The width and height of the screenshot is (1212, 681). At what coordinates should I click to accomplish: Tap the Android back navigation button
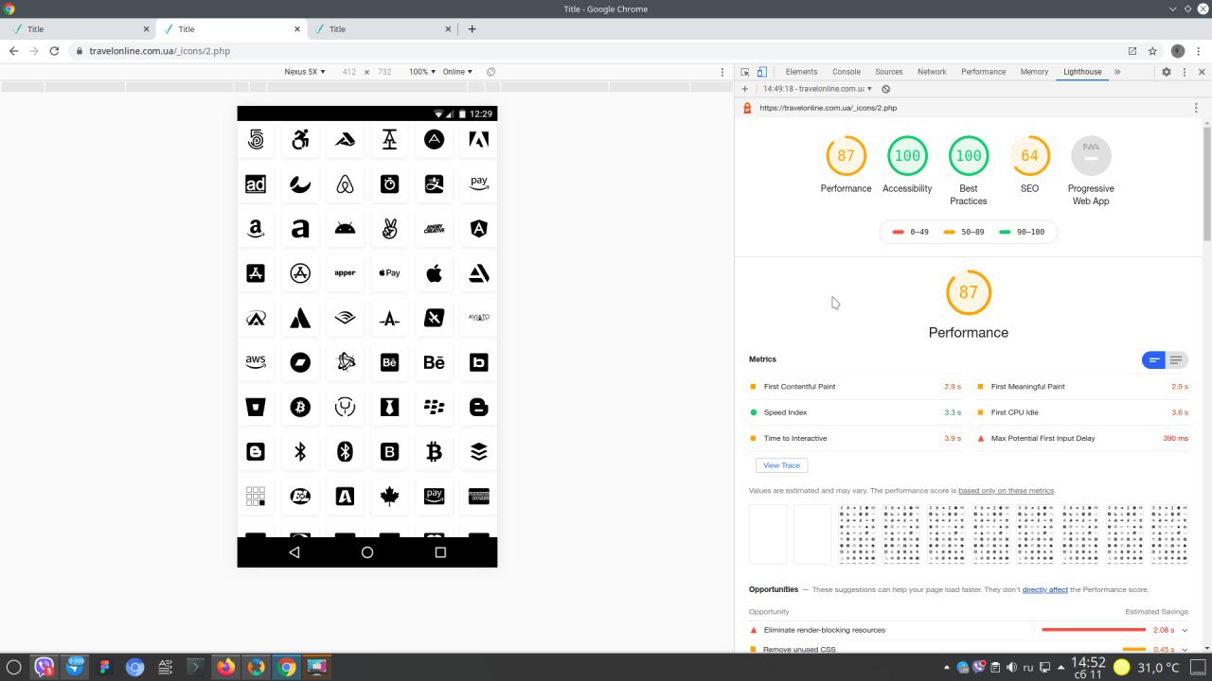pyautogui.click(x=294, y=552)
